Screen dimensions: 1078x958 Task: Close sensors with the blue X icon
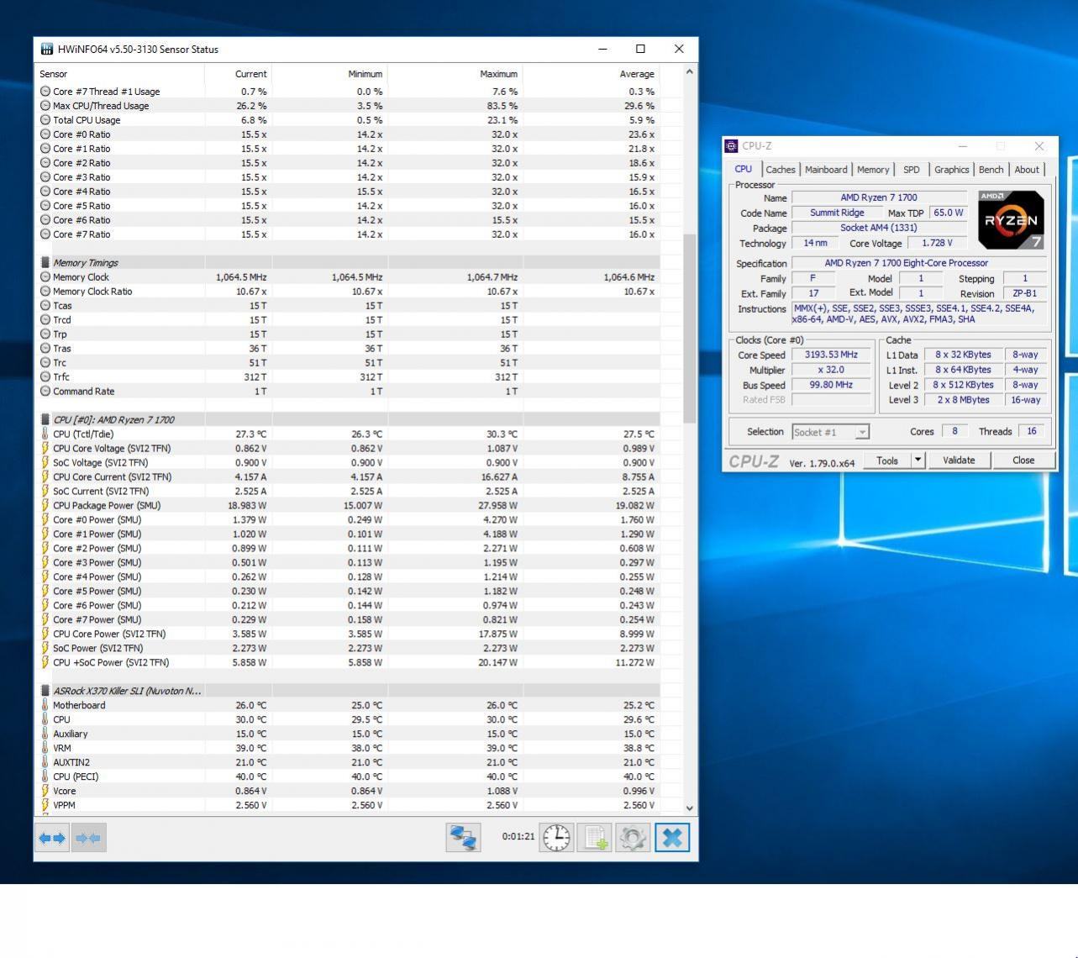point(672,838)
